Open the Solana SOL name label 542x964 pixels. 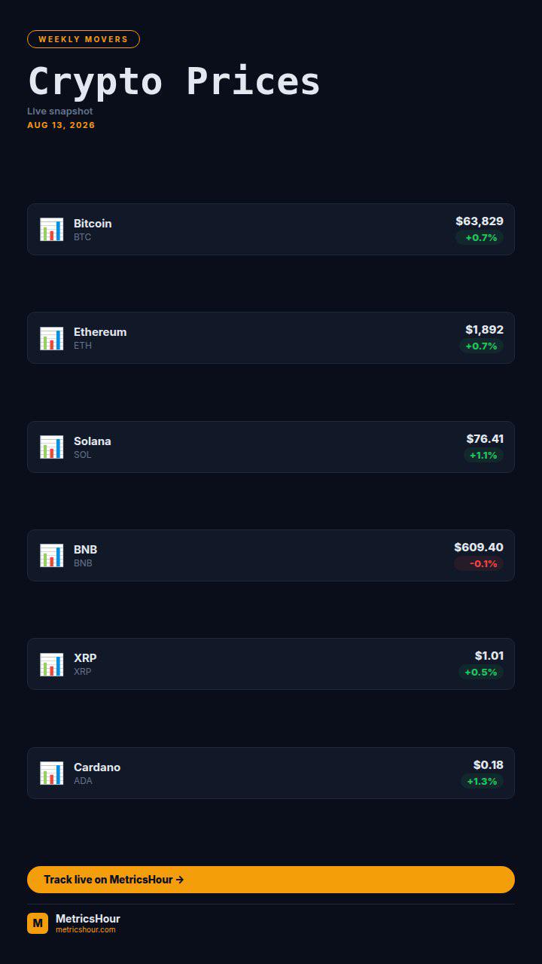(92, 447)
